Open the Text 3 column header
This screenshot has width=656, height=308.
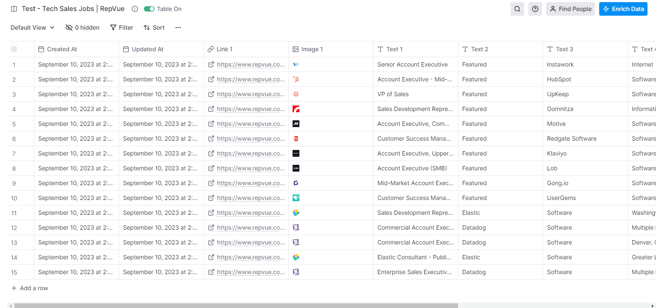coord(585,49)
